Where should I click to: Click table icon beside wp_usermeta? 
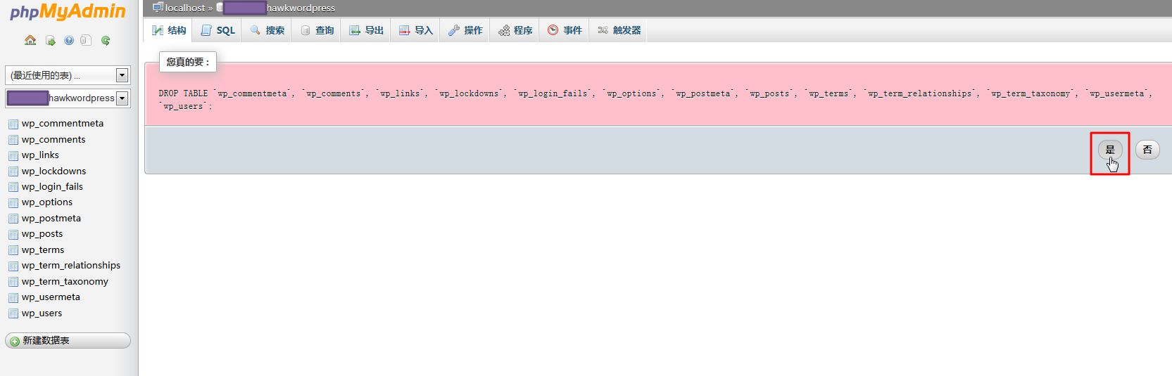[13, 297]
